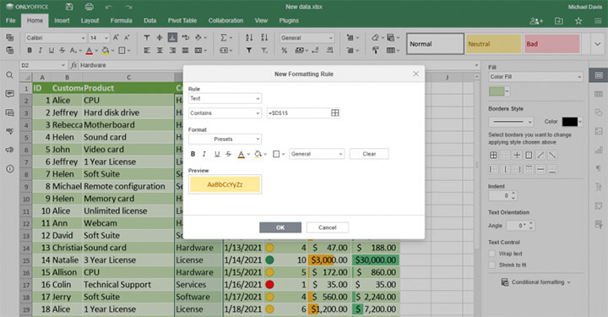This screenshot has height=317, width=608.
Task: Toggle Italic in the dialog format row
Action: (204, 154)
